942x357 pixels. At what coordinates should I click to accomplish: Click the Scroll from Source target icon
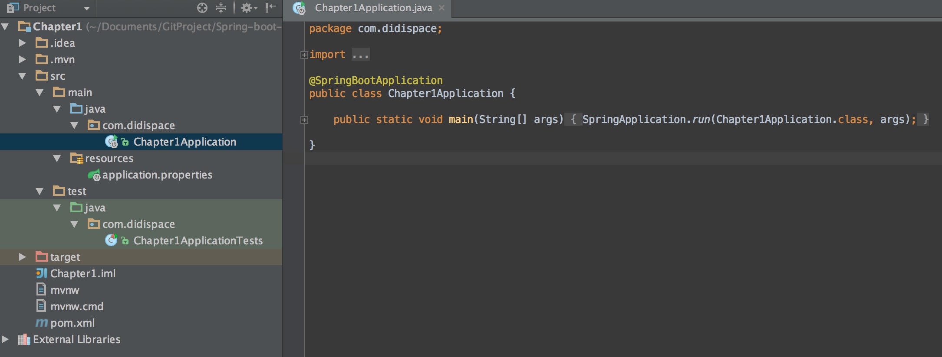202,8
